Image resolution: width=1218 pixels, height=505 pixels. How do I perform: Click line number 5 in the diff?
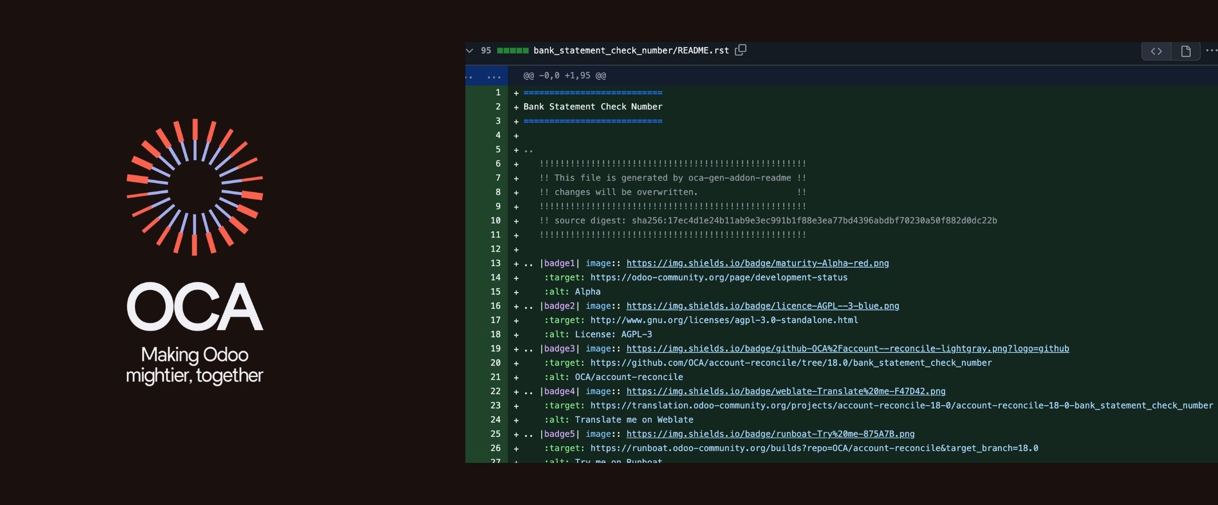(498, 149)
